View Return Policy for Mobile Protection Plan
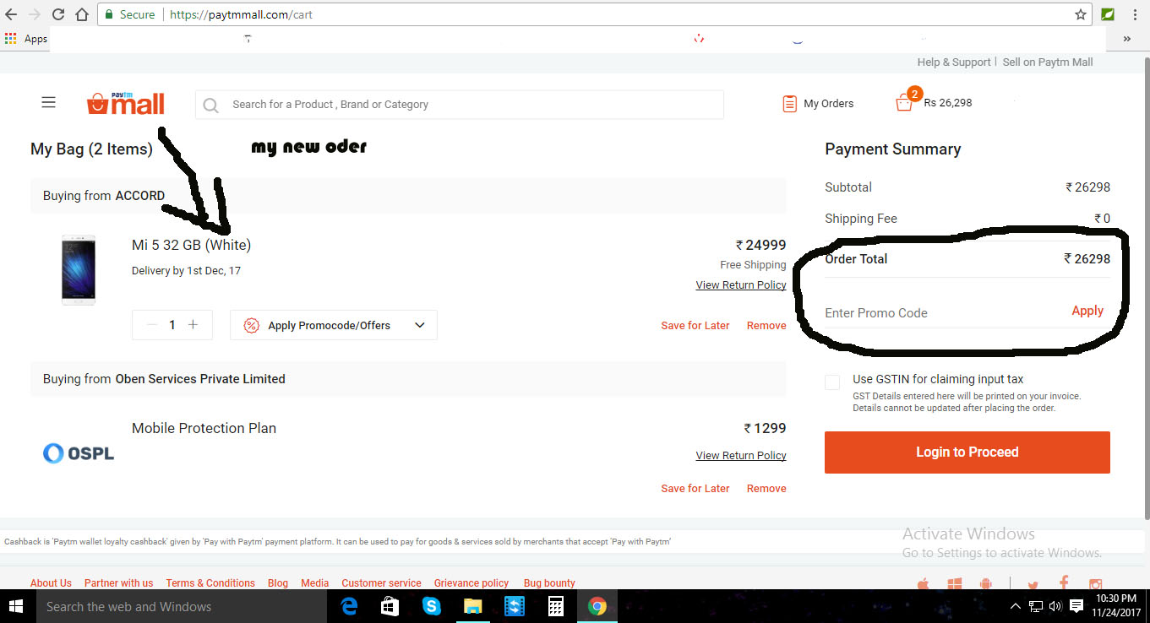 coord(741,456)
